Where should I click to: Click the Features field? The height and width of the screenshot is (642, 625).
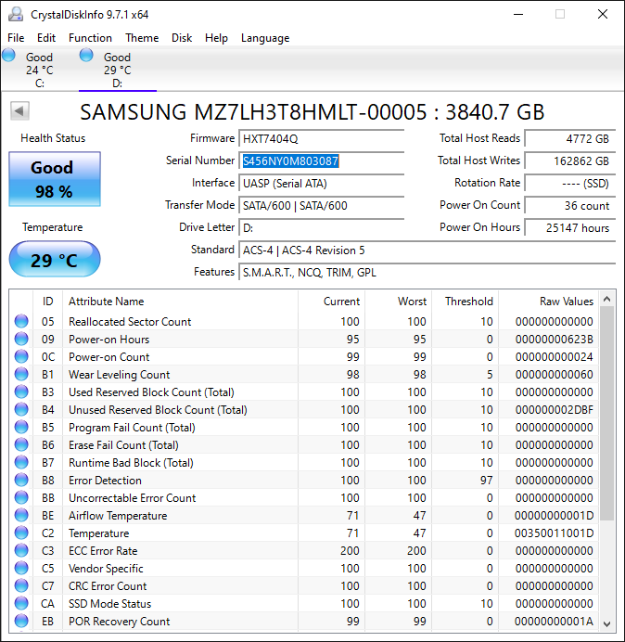(427, 272)
